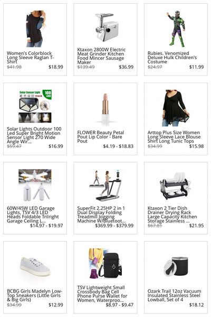Click the Ktaxon 2800W Electric Meat Grinder title

101,56
